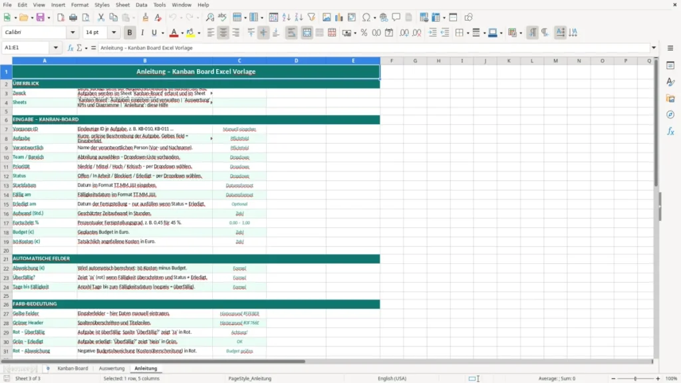Switch to the Kanban-Board sheet tab
Screen dimensions: 681x383
pyautogui.click(x=72, y=368)
